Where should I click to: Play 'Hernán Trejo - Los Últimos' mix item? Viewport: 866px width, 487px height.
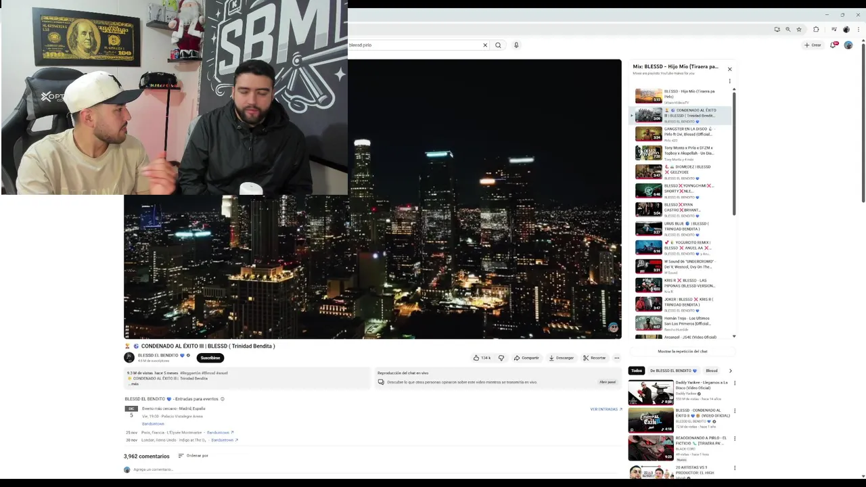682,323
